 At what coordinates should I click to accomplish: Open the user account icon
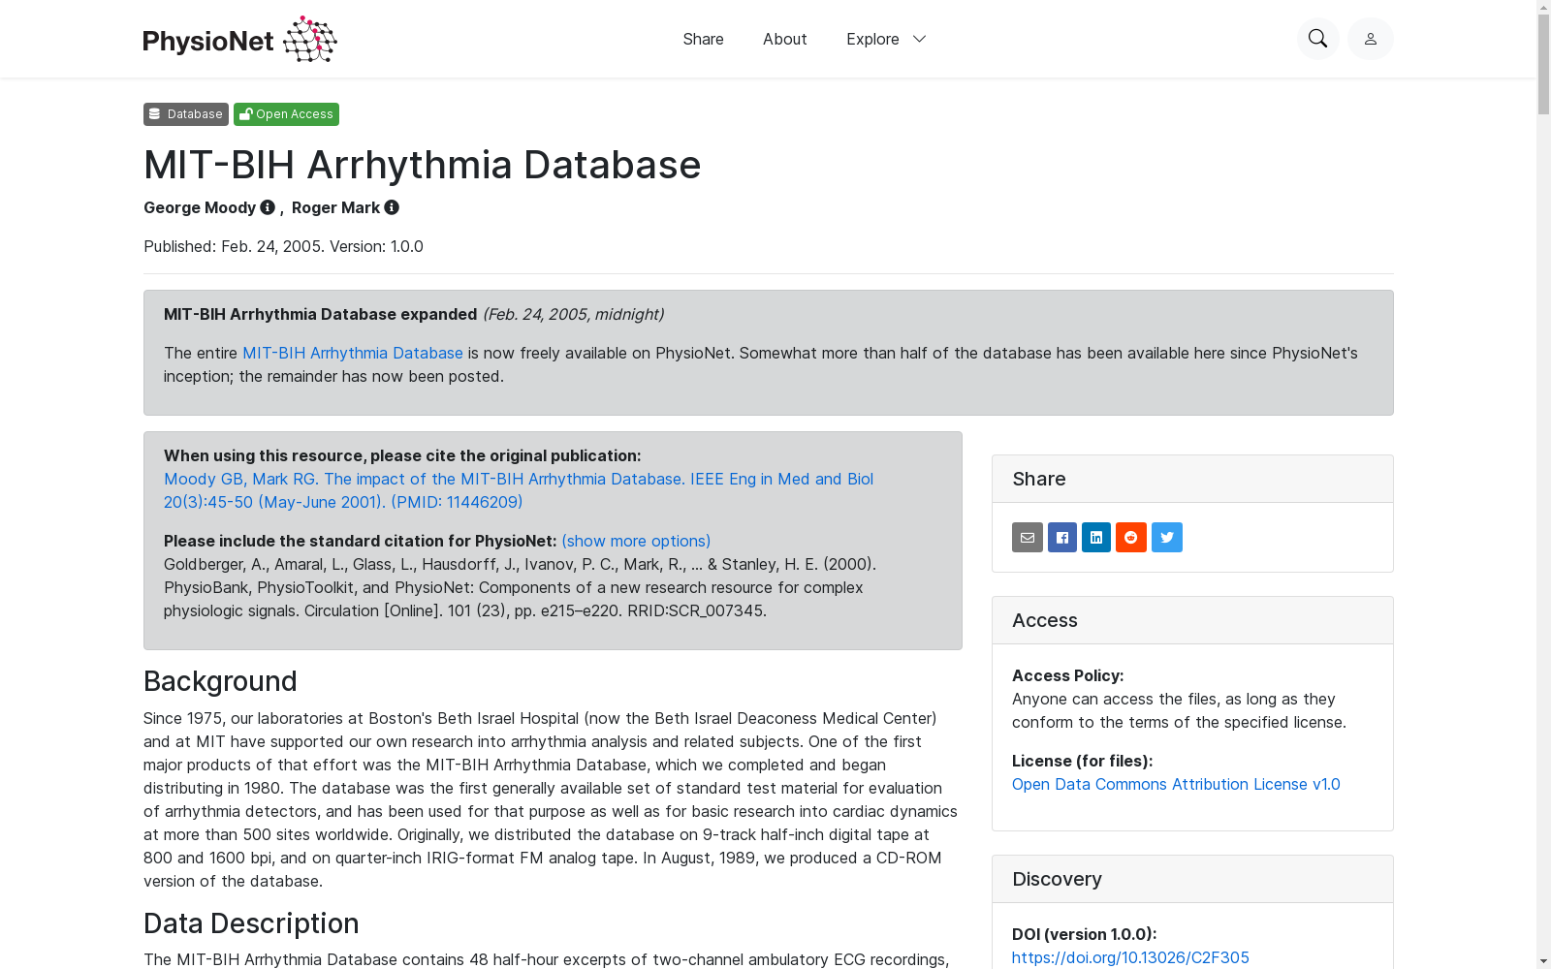(x=1370, y=39)
